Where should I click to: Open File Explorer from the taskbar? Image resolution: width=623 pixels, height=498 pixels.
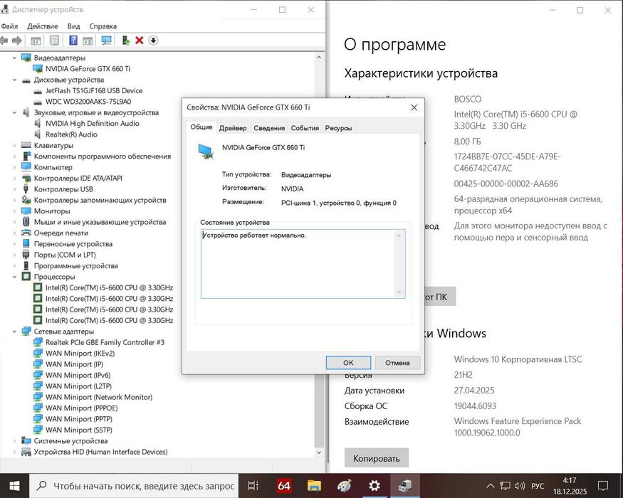[x=314, y=486]
